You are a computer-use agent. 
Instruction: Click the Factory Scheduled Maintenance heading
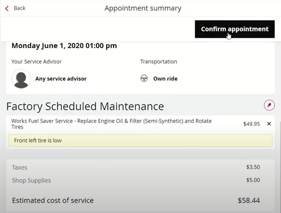(85, 106)
